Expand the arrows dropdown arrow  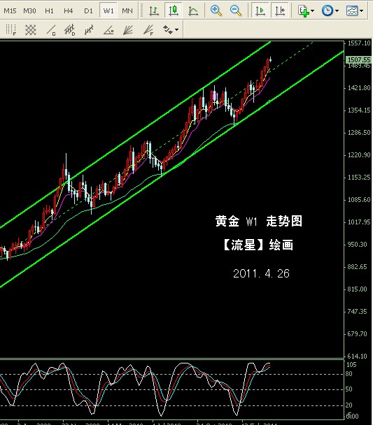click(177, 30)
